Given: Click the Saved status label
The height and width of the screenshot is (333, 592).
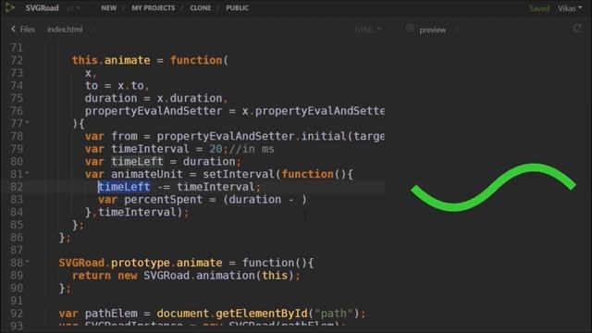Looking at the screenshot, I should coord(538,8).
